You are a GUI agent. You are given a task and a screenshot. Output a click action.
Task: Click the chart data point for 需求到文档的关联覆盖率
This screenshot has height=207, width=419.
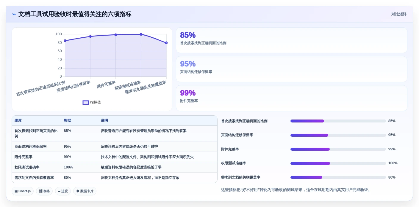pos(166,43)
